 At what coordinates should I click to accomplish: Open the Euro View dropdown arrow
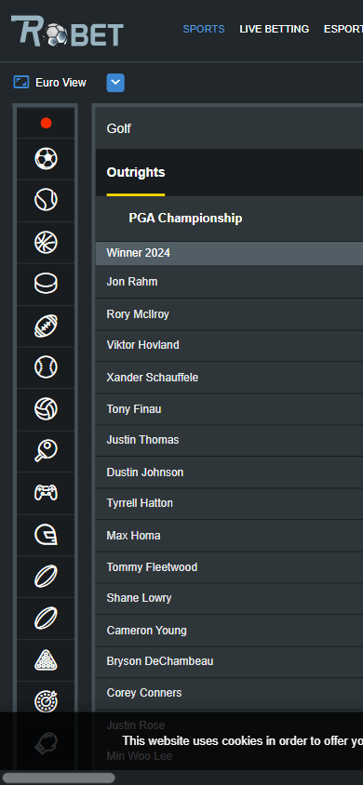coord(115,83)
